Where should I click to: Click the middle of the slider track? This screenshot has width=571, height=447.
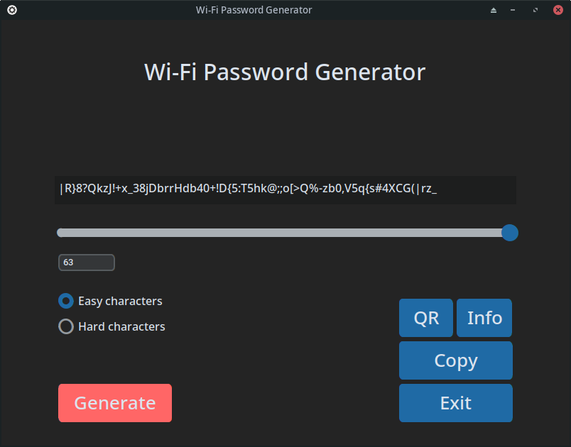[x=284, y=232]
